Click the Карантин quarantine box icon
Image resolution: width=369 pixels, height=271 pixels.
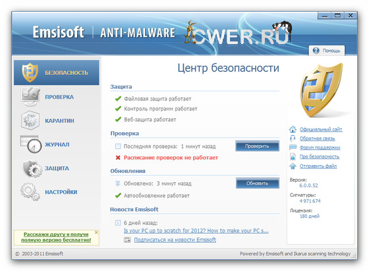30,120
